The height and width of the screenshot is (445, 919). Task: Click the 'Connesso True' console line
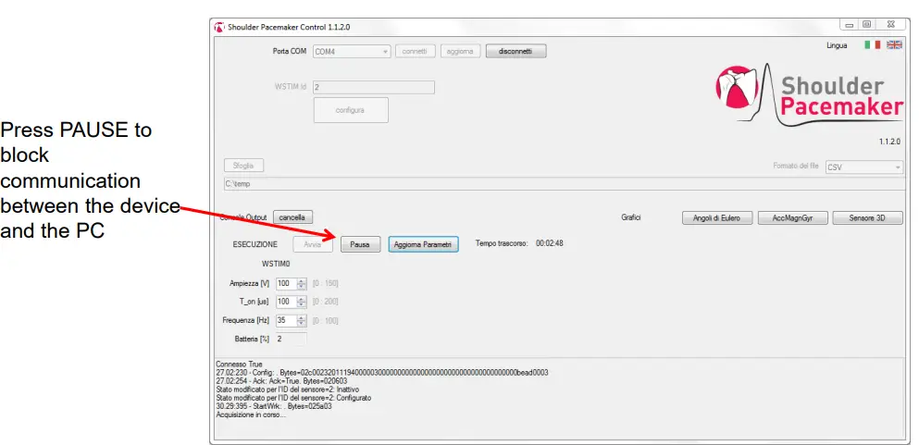tap(239, 365)
